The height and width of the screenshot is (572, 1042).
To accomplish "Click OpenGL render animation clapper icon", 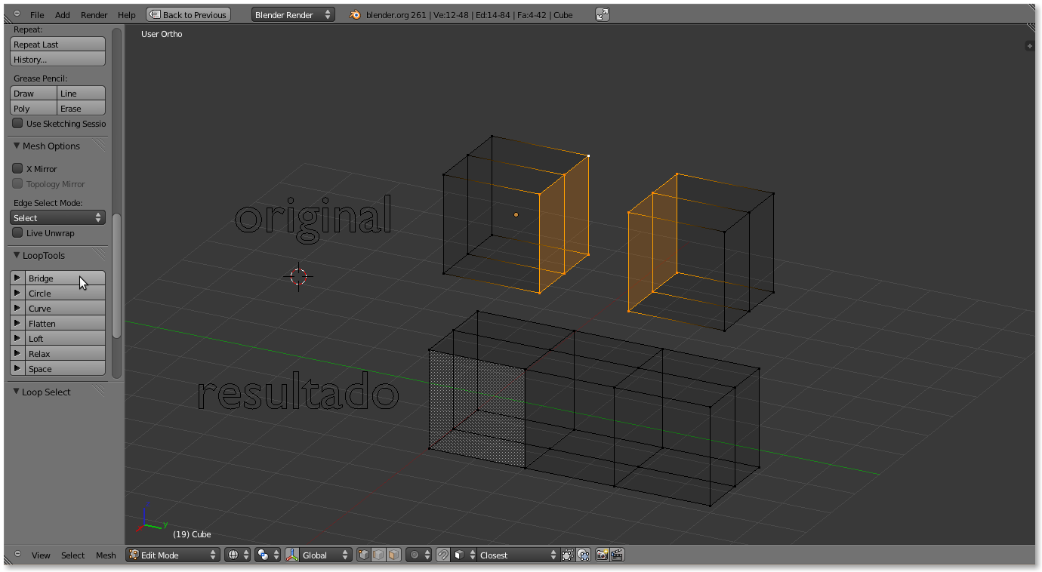I will coord(617,555).
